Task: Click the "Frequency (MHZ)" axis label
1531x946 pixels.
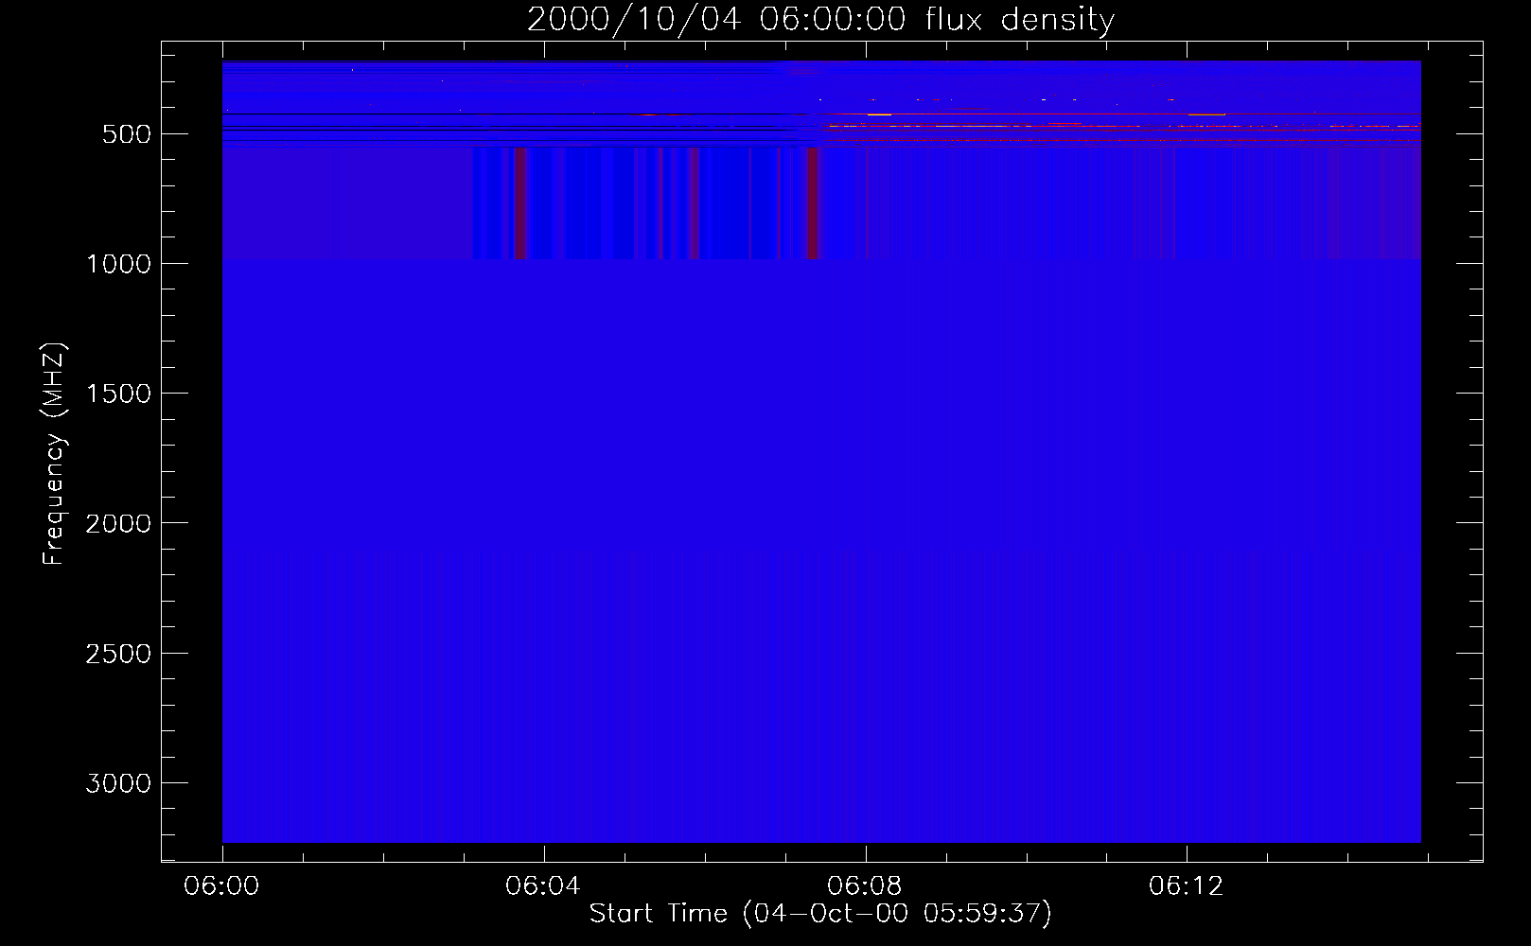Action: (55, 454)
